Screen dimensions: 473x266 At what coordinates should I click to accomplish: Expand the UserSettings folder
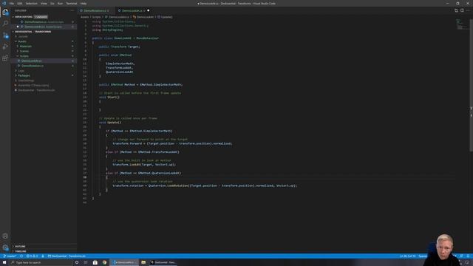pyautogui.click(x=26, y=81)
